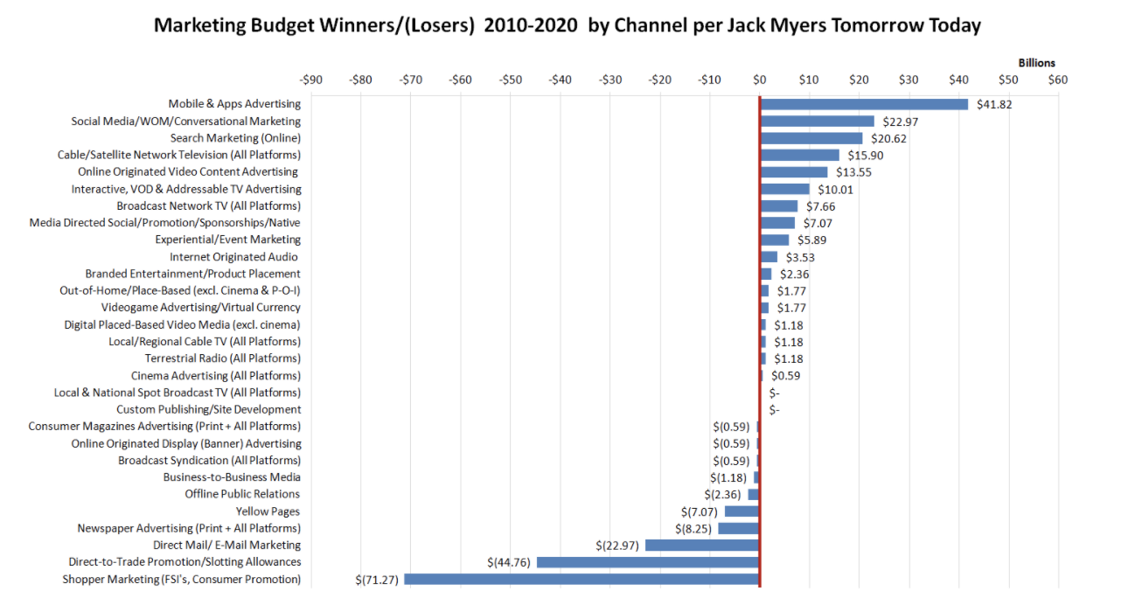Select the Shopper Marketing negative bar

tap(581, 579)
